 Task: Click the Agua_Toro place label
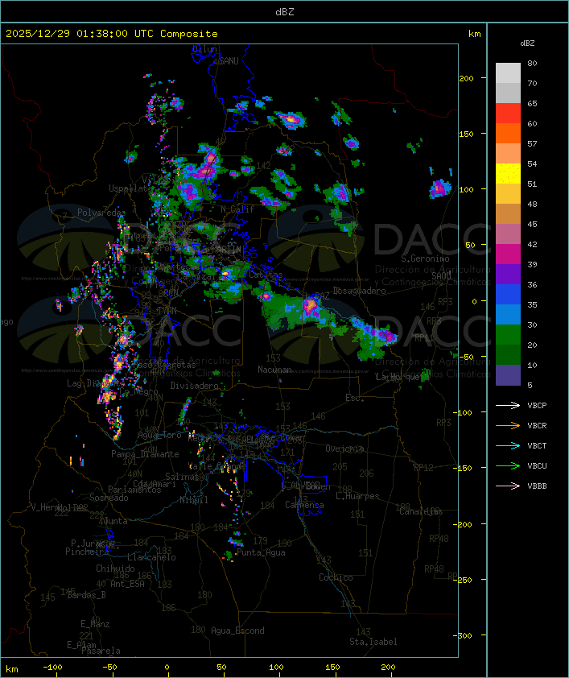pyautogui.click(x=160, y=436)
